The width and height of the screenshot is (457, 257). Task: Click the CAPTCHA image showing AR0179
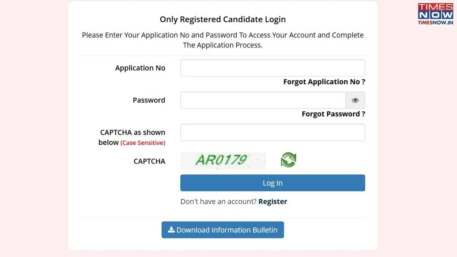223,161
